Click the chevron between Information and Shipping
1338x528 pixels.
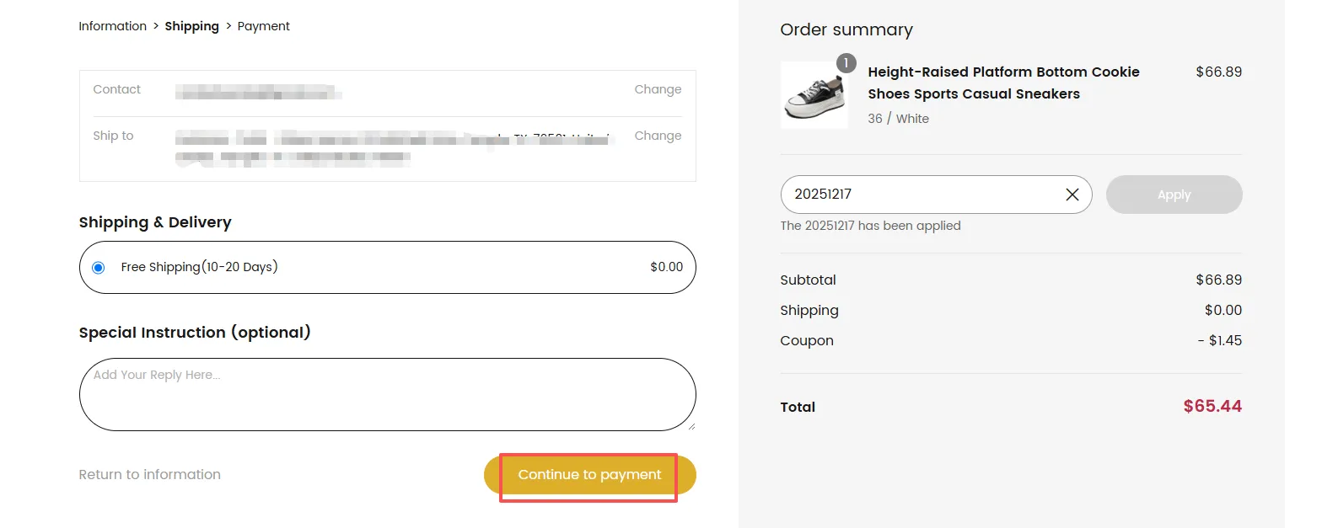point(156,26)
